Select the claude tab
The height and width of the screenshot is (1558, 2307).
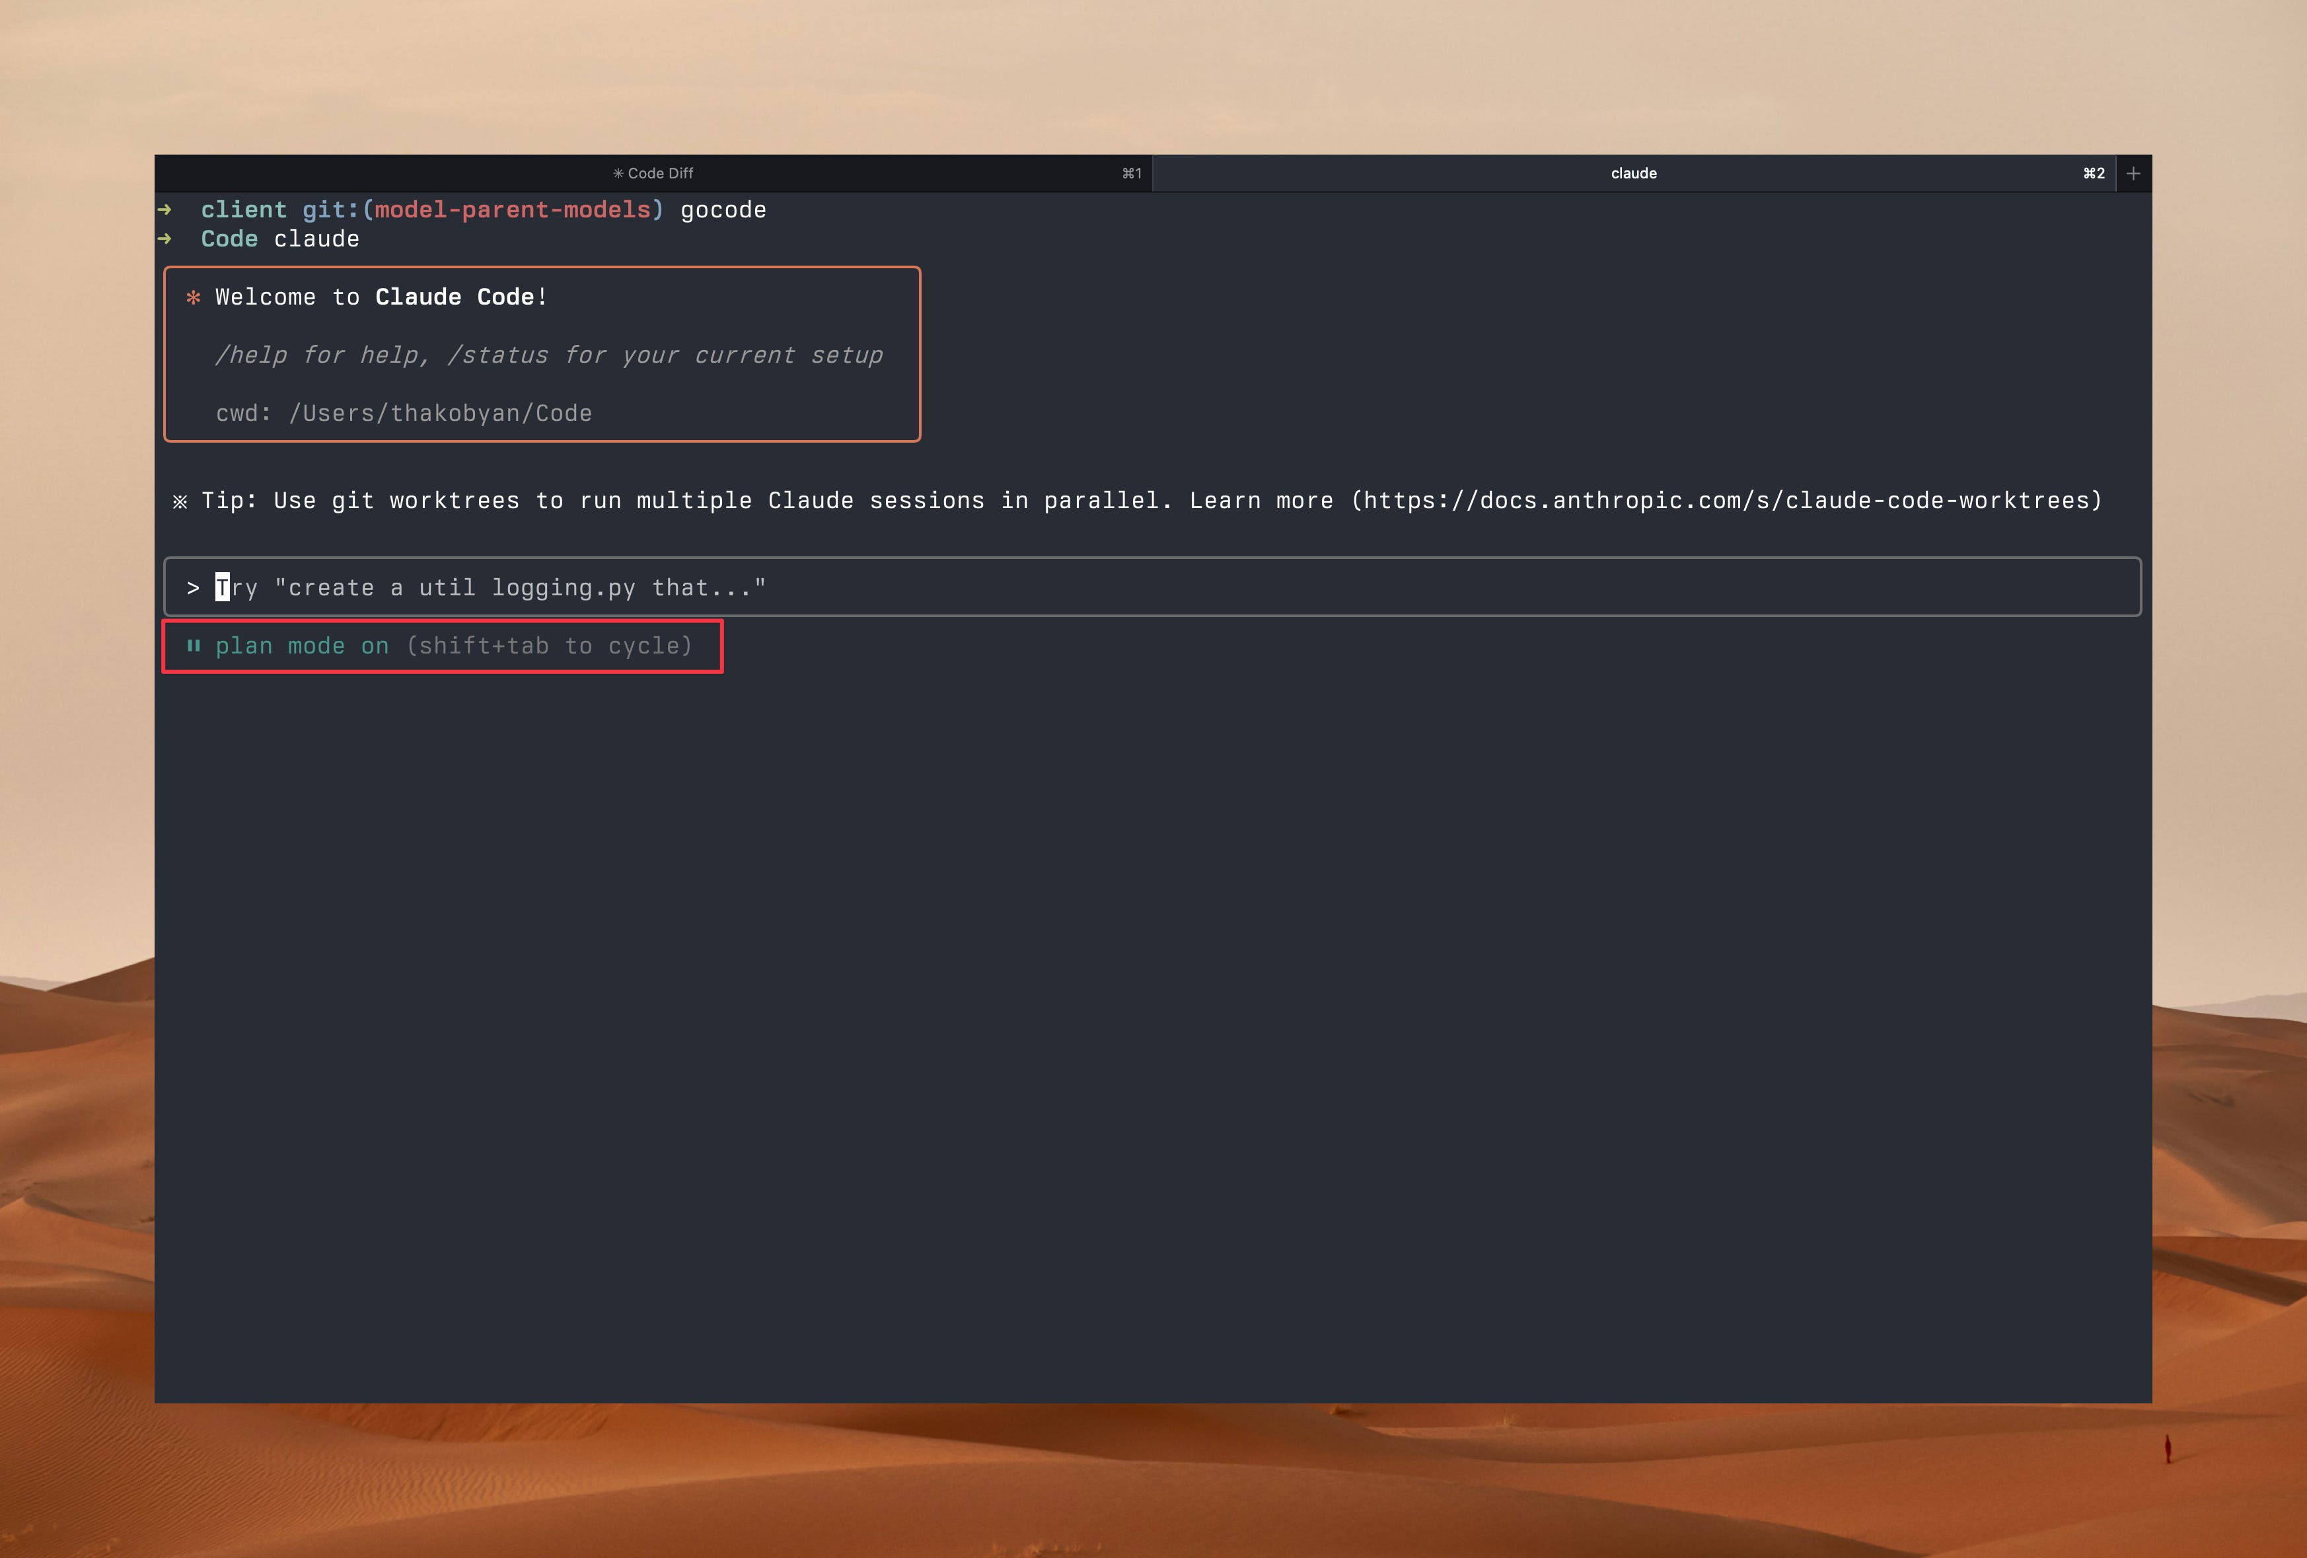point(1633,172)
